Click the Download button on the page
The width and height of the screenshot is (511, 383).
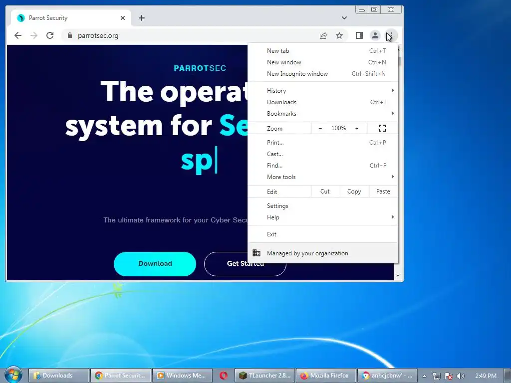[155, 264]
